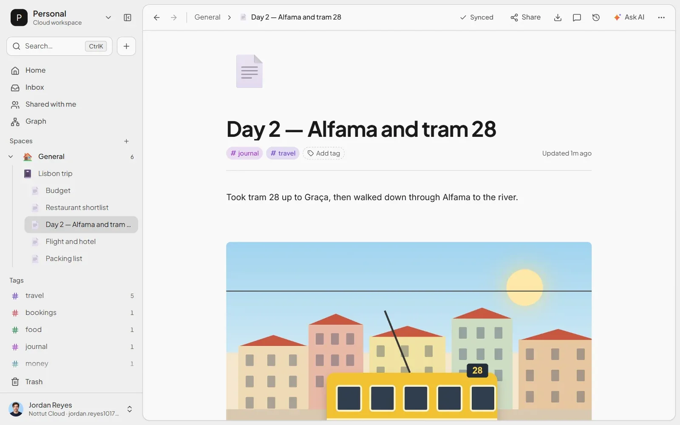This screenshot has width=680, height=425.
Task: Go forward with the right arrow
Action: (173, 17)
